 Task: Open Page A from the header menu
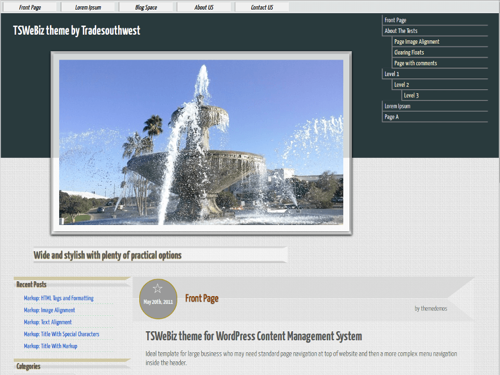point(391,116)
